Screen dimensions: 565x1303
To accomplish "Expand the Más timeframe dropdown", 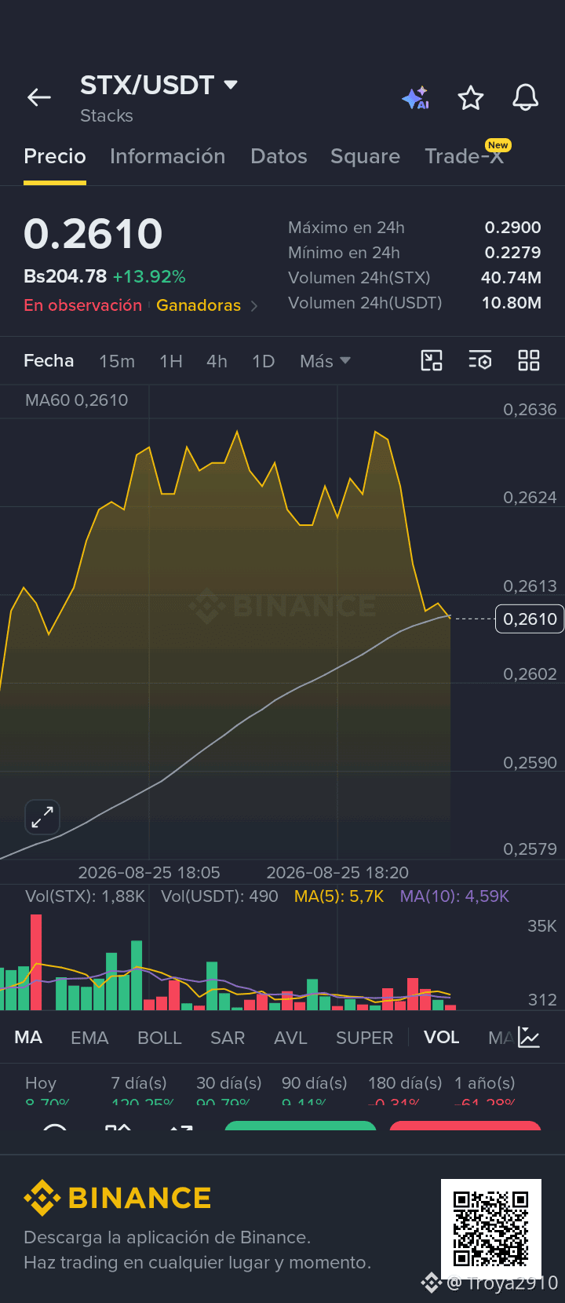I will (x=325, y=361).
